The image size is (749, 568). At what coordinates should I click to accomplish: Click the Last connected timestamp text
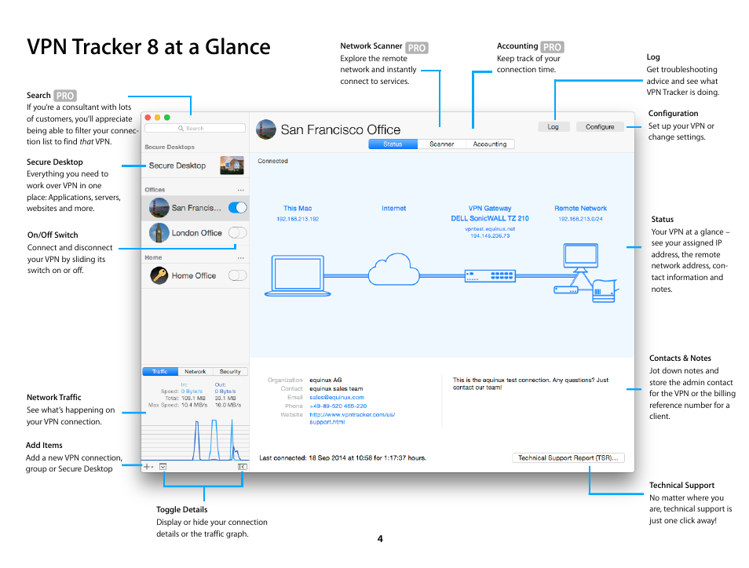click(x=342, y=458)
